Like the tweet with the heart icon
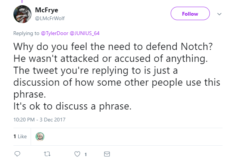 point(77,154)
